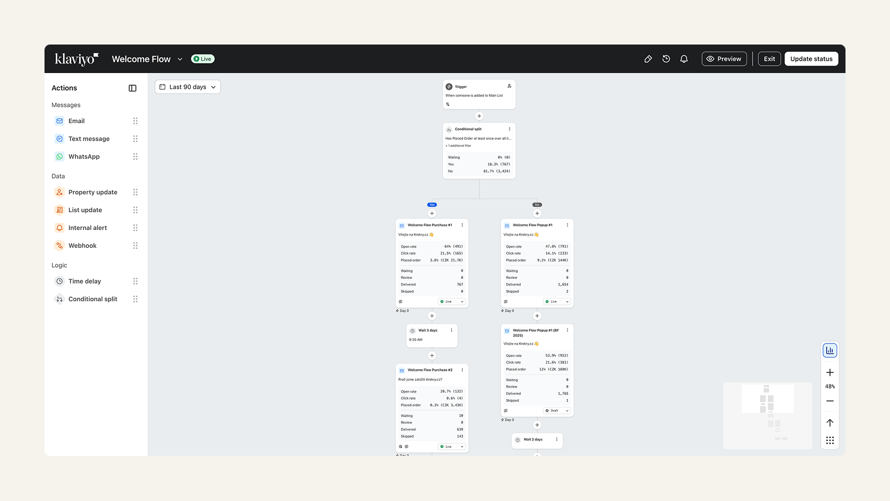This screenshot has height=501, width=890.
Task: Open notifications bell icon
Action: 684,59
